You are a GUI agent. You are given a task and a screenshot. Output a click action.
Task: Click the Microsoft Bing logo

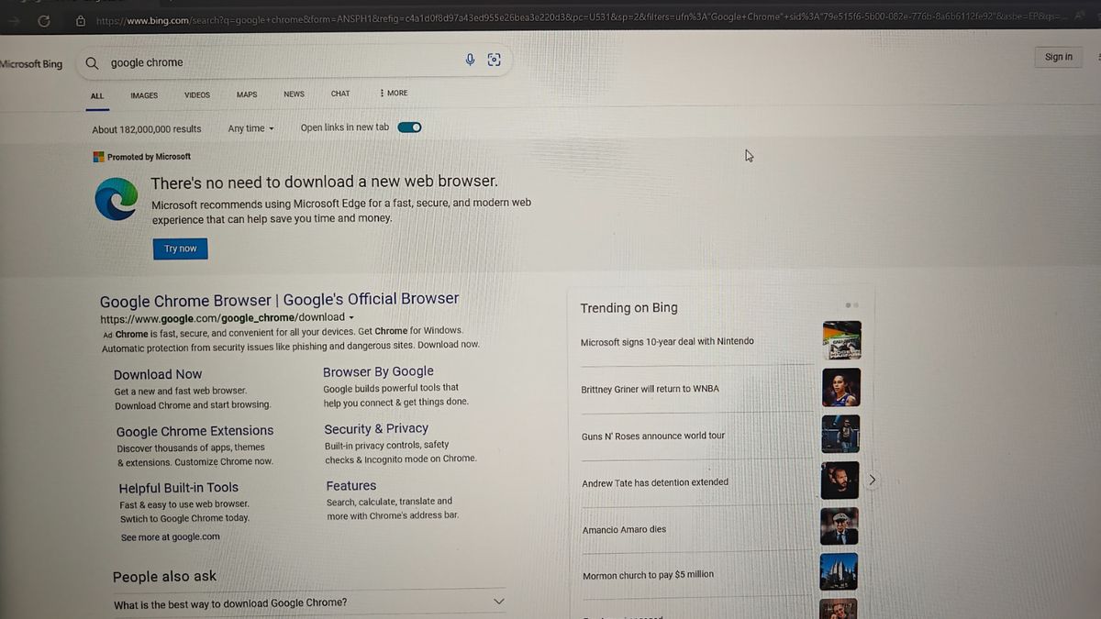pos(30,63)
